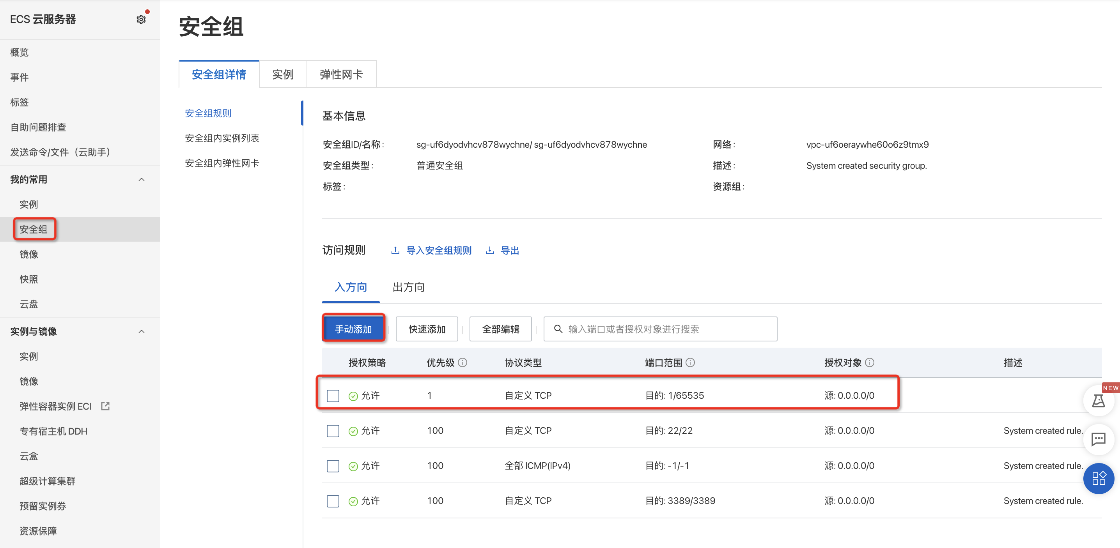This screenshot has width=1120, height=548.
Task: Open the NEW experiment flask floating icon
Action: 1099,400
